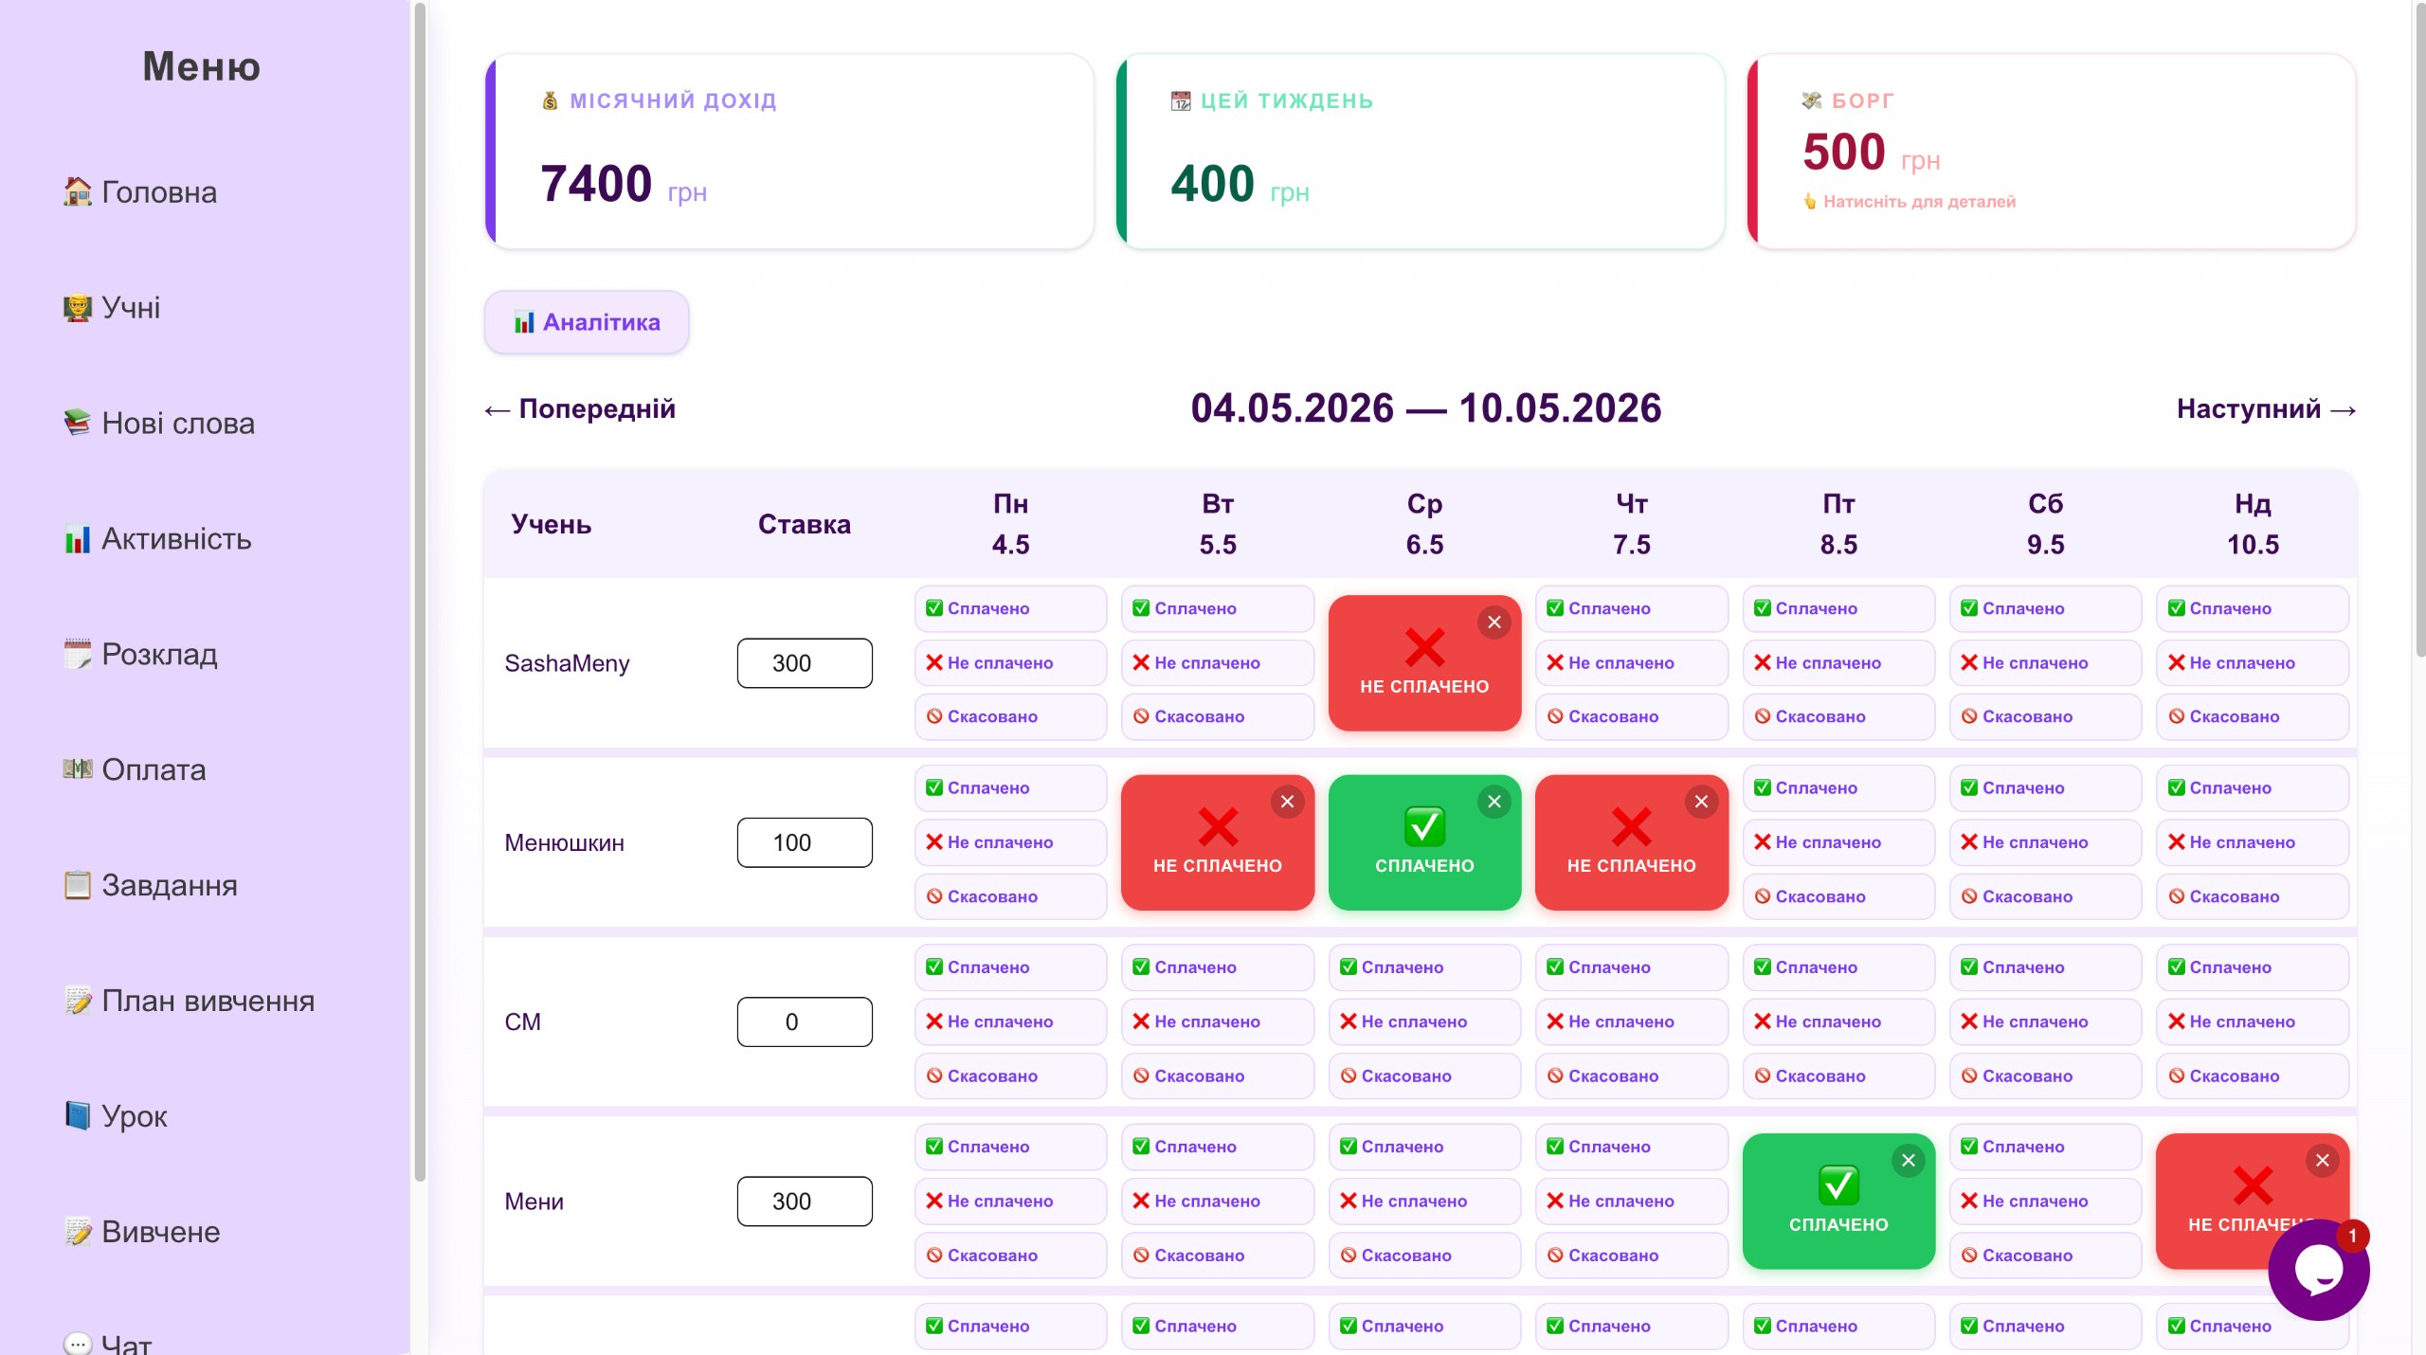Mark Мени's Saturday lesson as Скасовано
The image size is (2426, 1355).
coord(2045,1255)
